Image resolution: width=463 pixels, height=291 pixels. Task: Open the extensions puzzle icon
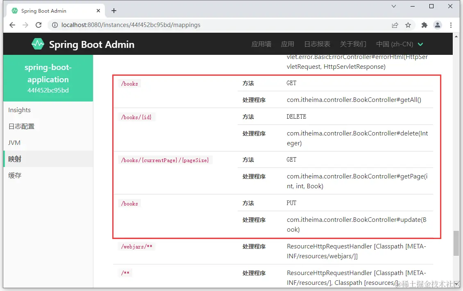(424, 25)
